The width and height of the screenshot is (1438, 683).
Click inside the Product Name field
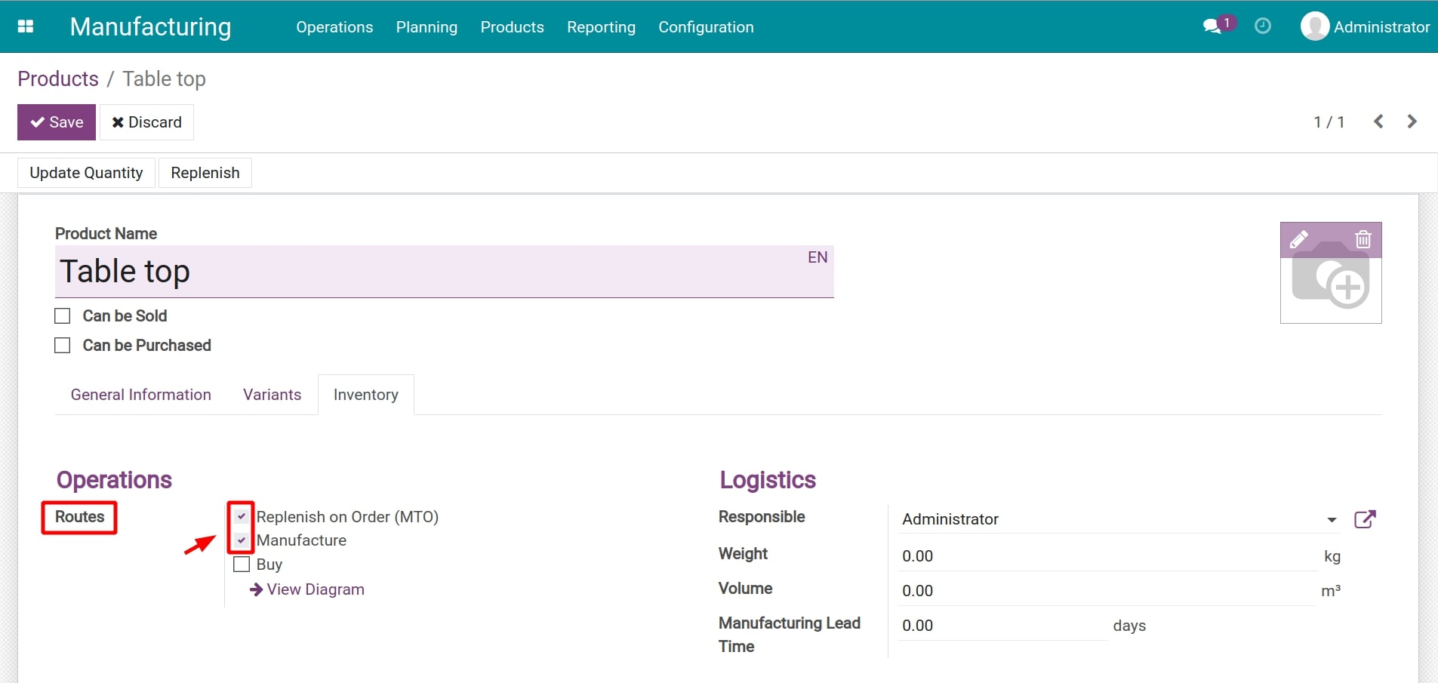tap(377, 272)
